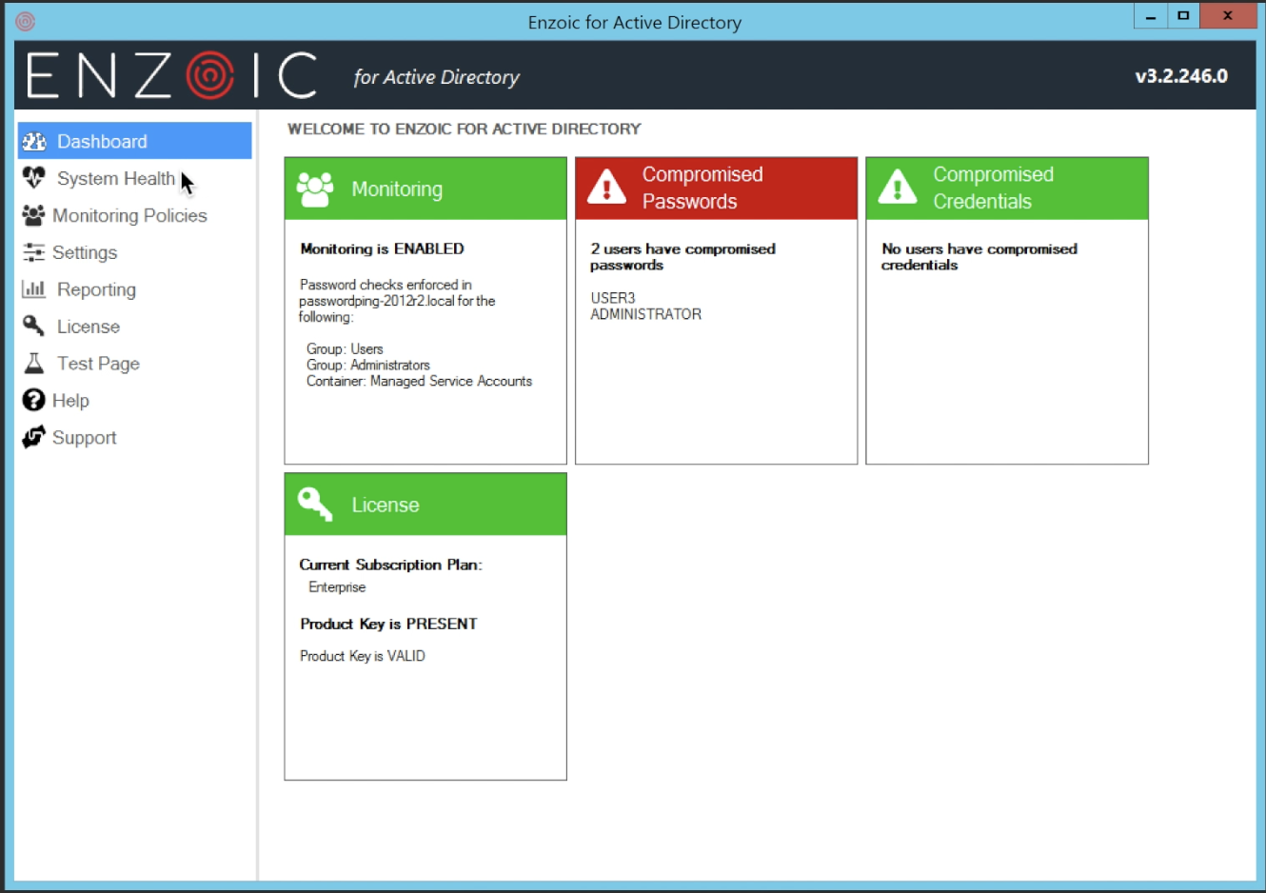
Task: Click the Help question mark icon
Action: (x=32, y=400)
